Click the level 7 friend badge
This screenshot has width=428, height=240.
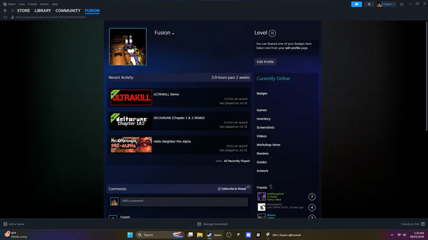point(311,197)
